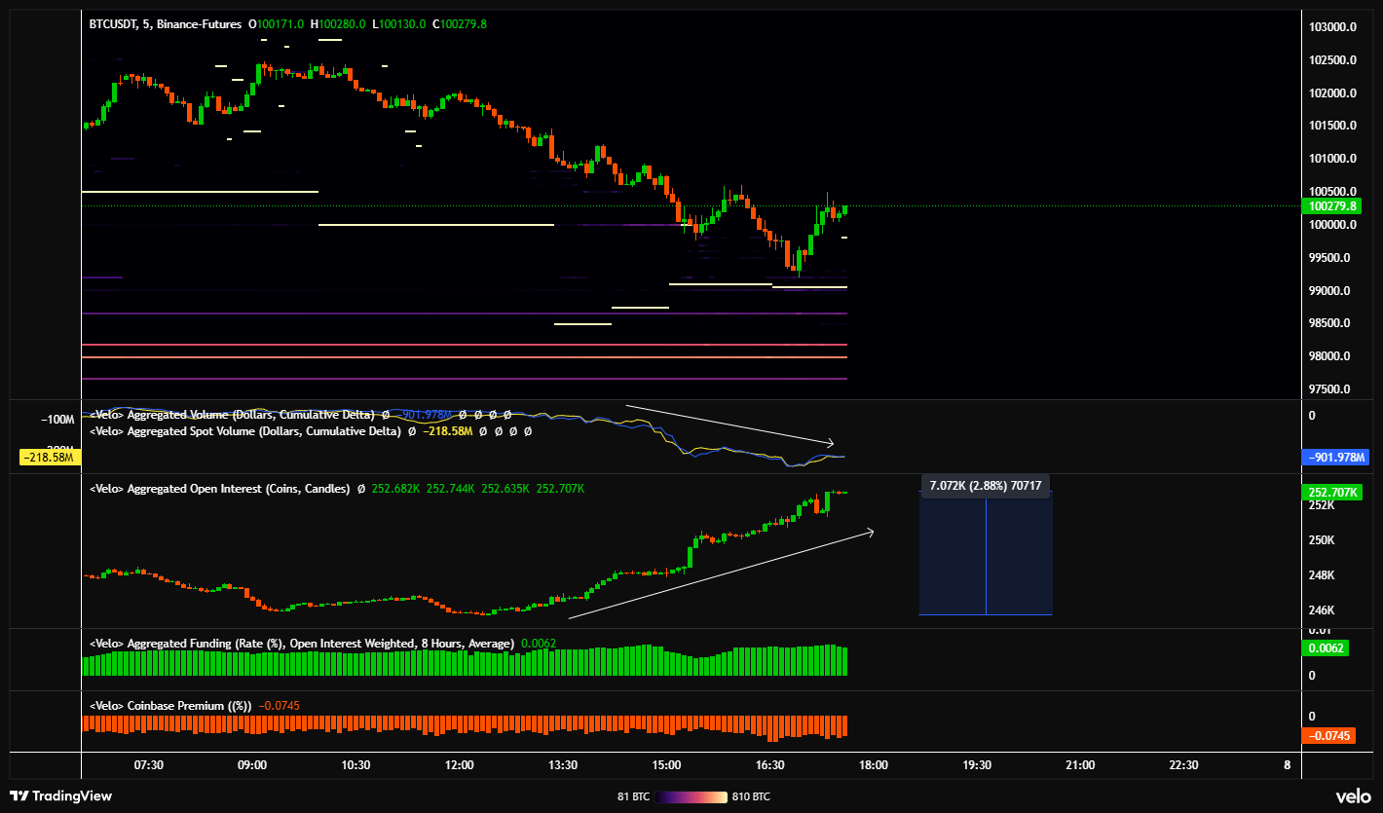Viewport: 1383px width, 813px height.
Task: Click the blue -901.978M axis label
Action: (1327, 457)
